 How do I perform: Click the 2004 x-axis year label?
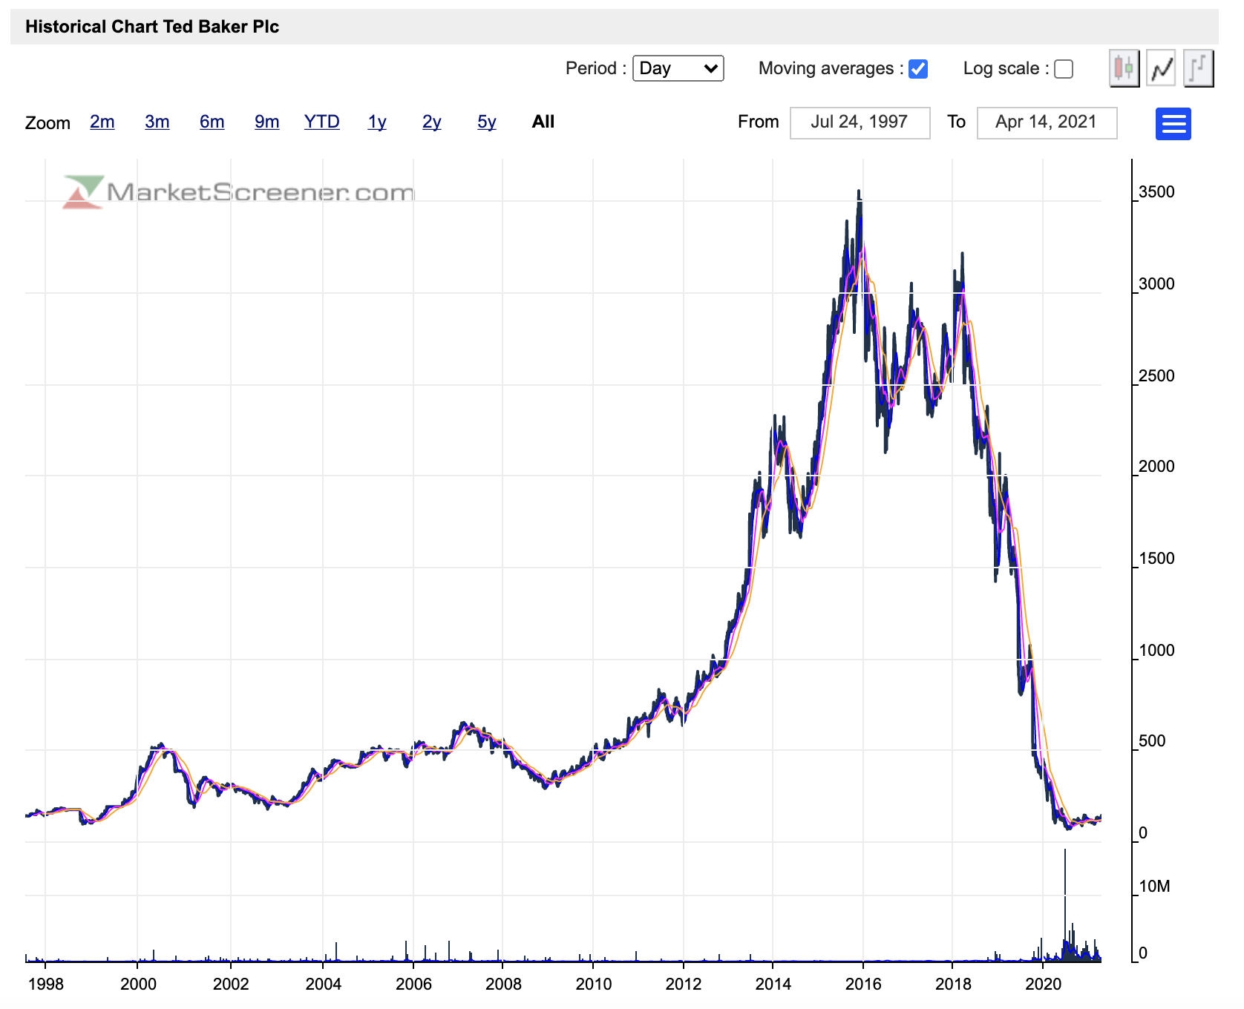[x=324, y=985]
